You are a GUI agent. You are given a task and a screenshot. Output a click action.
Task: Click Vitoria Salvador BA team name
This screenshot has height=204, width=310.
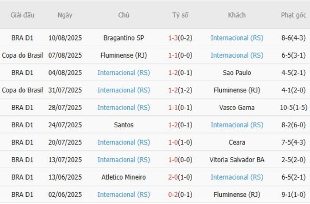pos(237,160)
